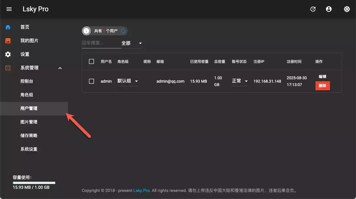Check the checkbox for the admin row

[x=91, y=81]
